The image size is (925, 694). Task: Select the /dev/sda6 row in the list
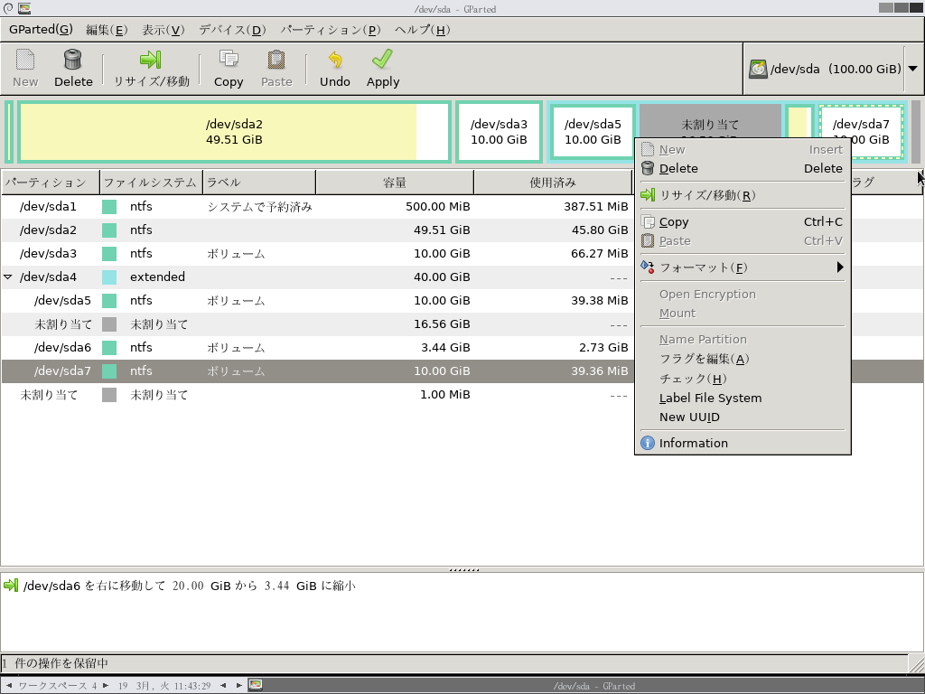coord(317,348)
